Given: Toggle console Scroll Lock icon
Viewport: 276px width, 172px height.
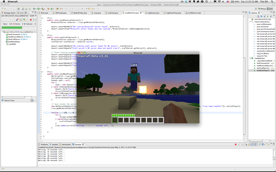Looking at the screenshot, I should pyautogui.click(x=249, y=144).
